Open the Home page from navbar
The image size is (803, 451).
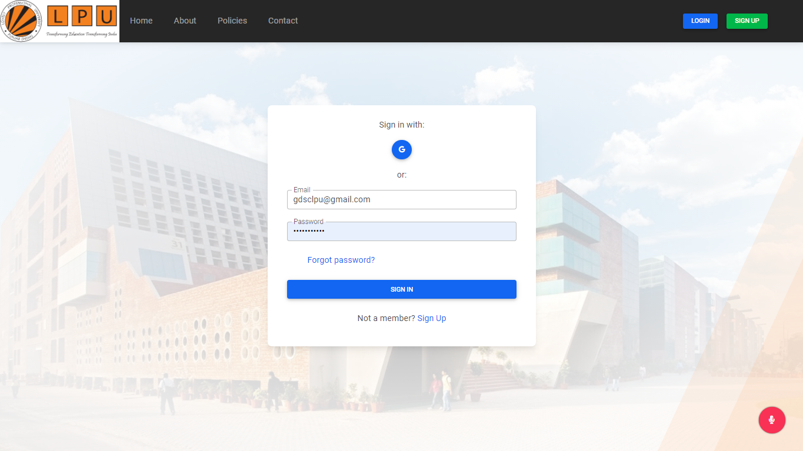click(141, 21)
